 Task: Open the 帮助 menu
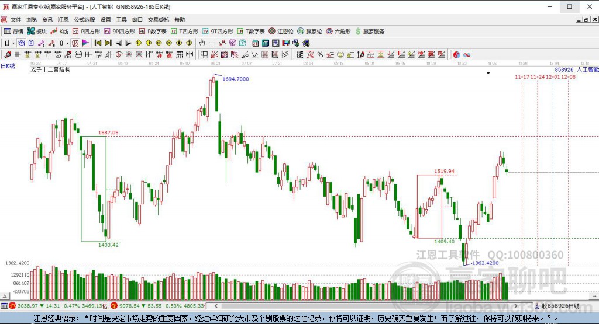pyautogui.click(x=180, y=19)
